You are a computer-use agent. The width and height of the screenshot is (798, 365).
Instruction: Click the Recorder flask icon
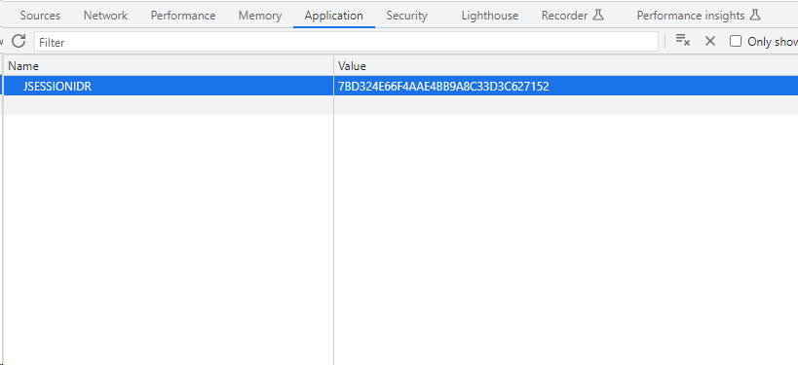(x=598, y=16)
